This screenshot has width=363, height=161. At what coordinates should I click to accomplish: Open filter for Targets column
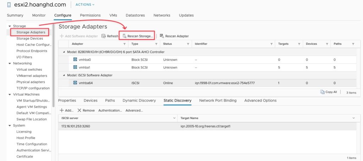[299, 44]
